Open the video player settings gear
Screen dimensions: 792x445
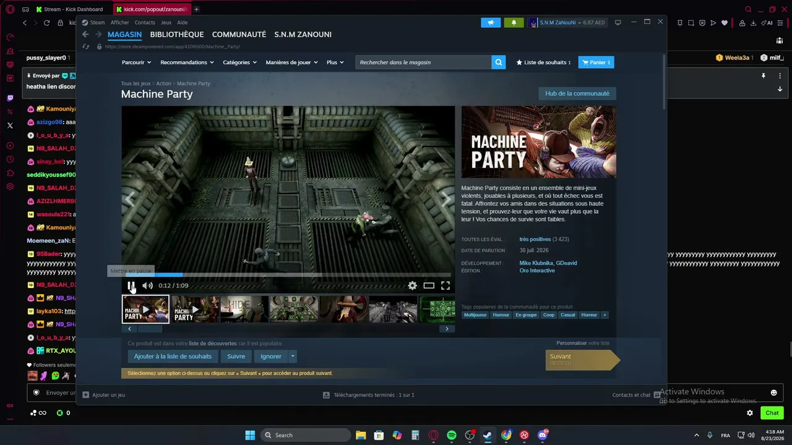pyautogui.click(x=412, y=286)
